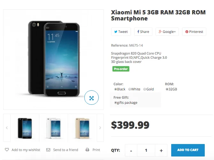Select the 32GB ROM option

click(x=167, y=89)
